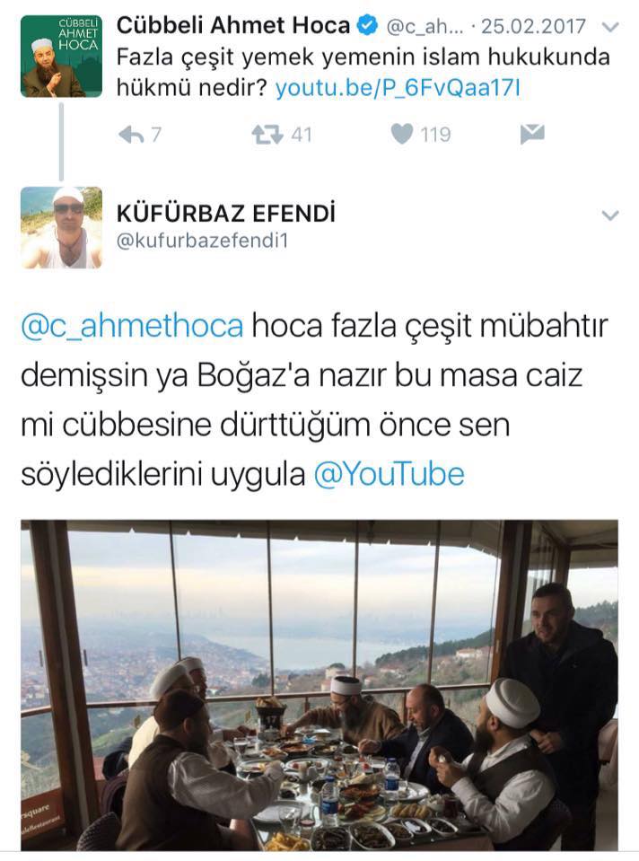Expand options chevron on reply tweet

point(610,215)
